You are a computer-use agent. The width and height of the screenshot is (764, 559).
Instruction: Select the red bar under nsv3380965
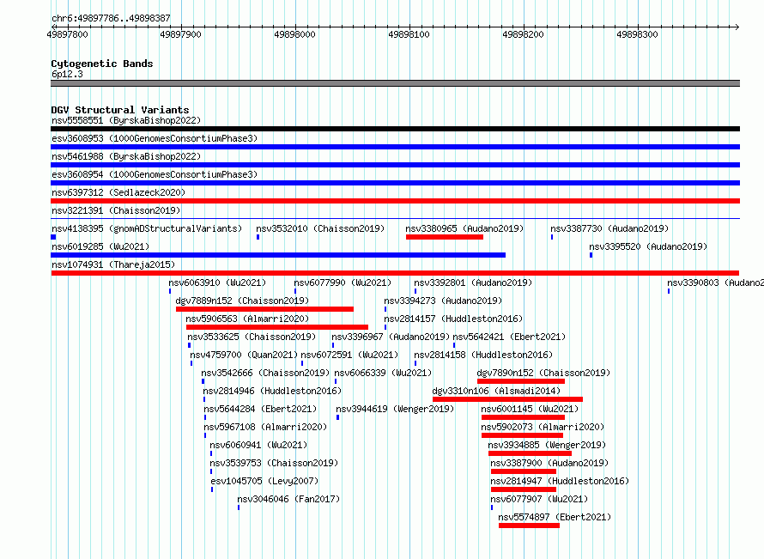tap(445, 237)
